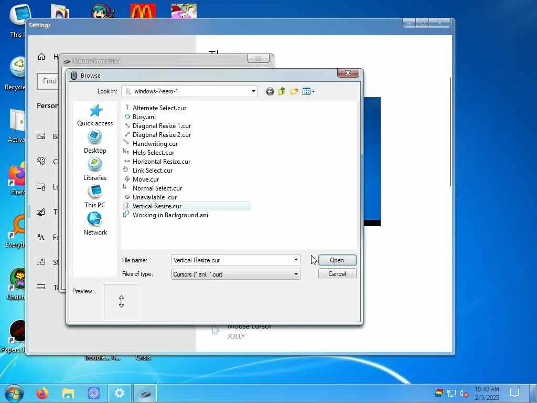Click the taskbar clock showing 10:40 AM
537x403 pixels.
point(487,393)
